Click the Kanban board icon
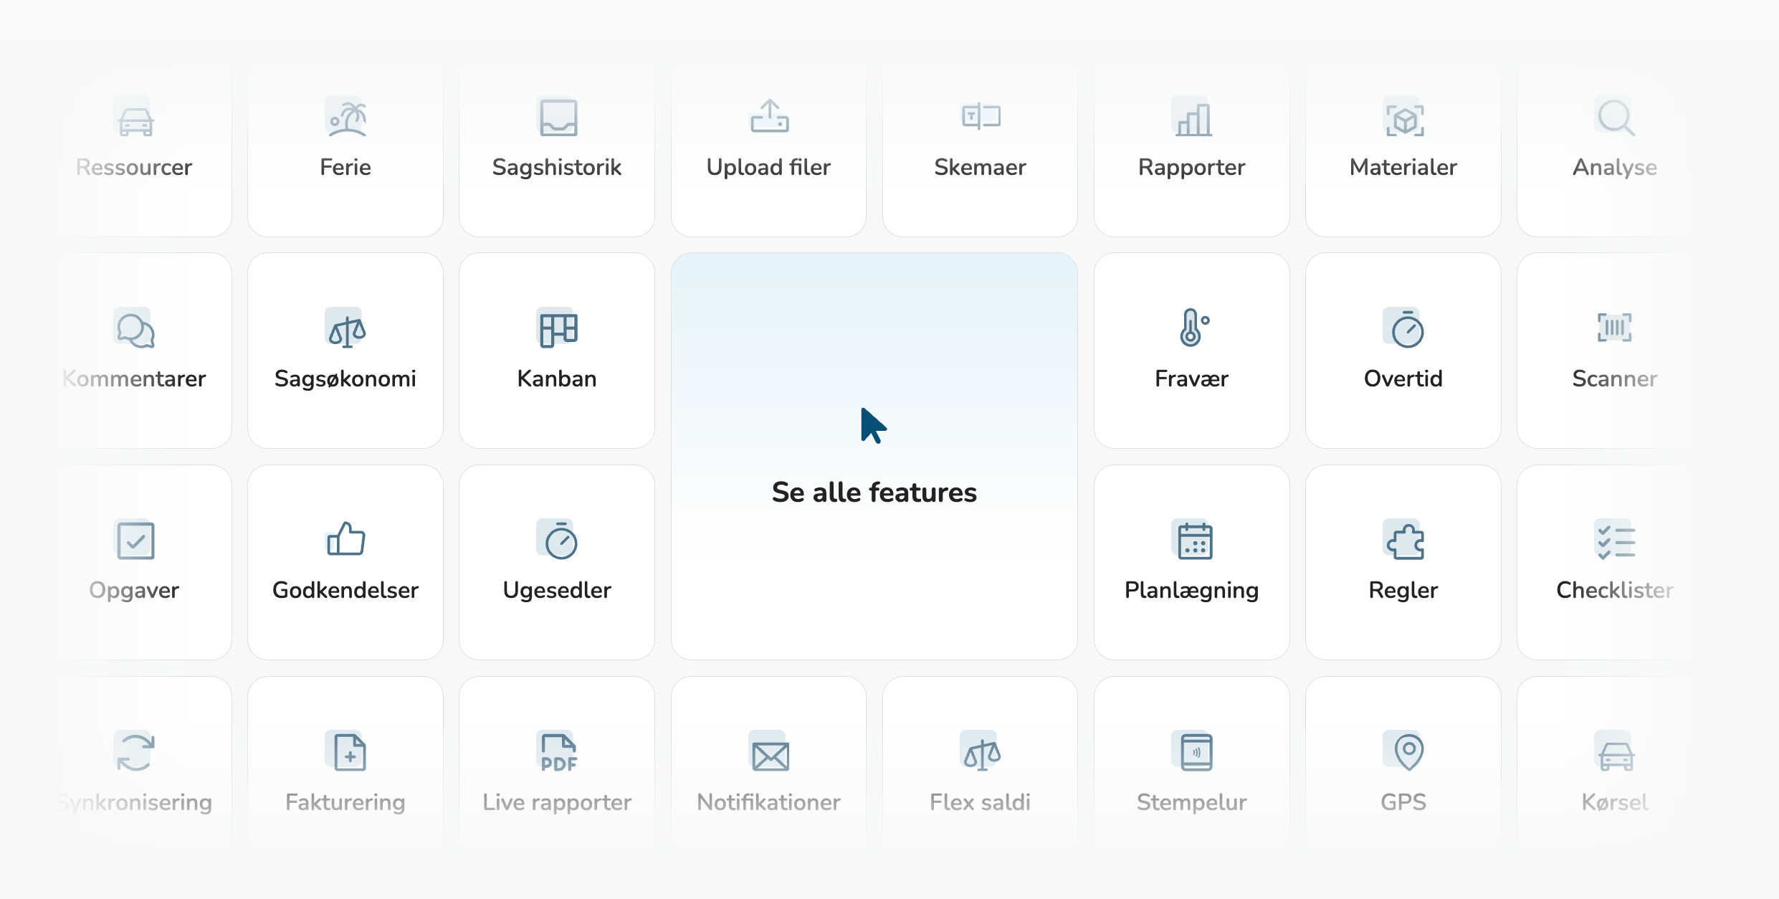Viewport: 1779px width, 899px height. click(558, 329)
